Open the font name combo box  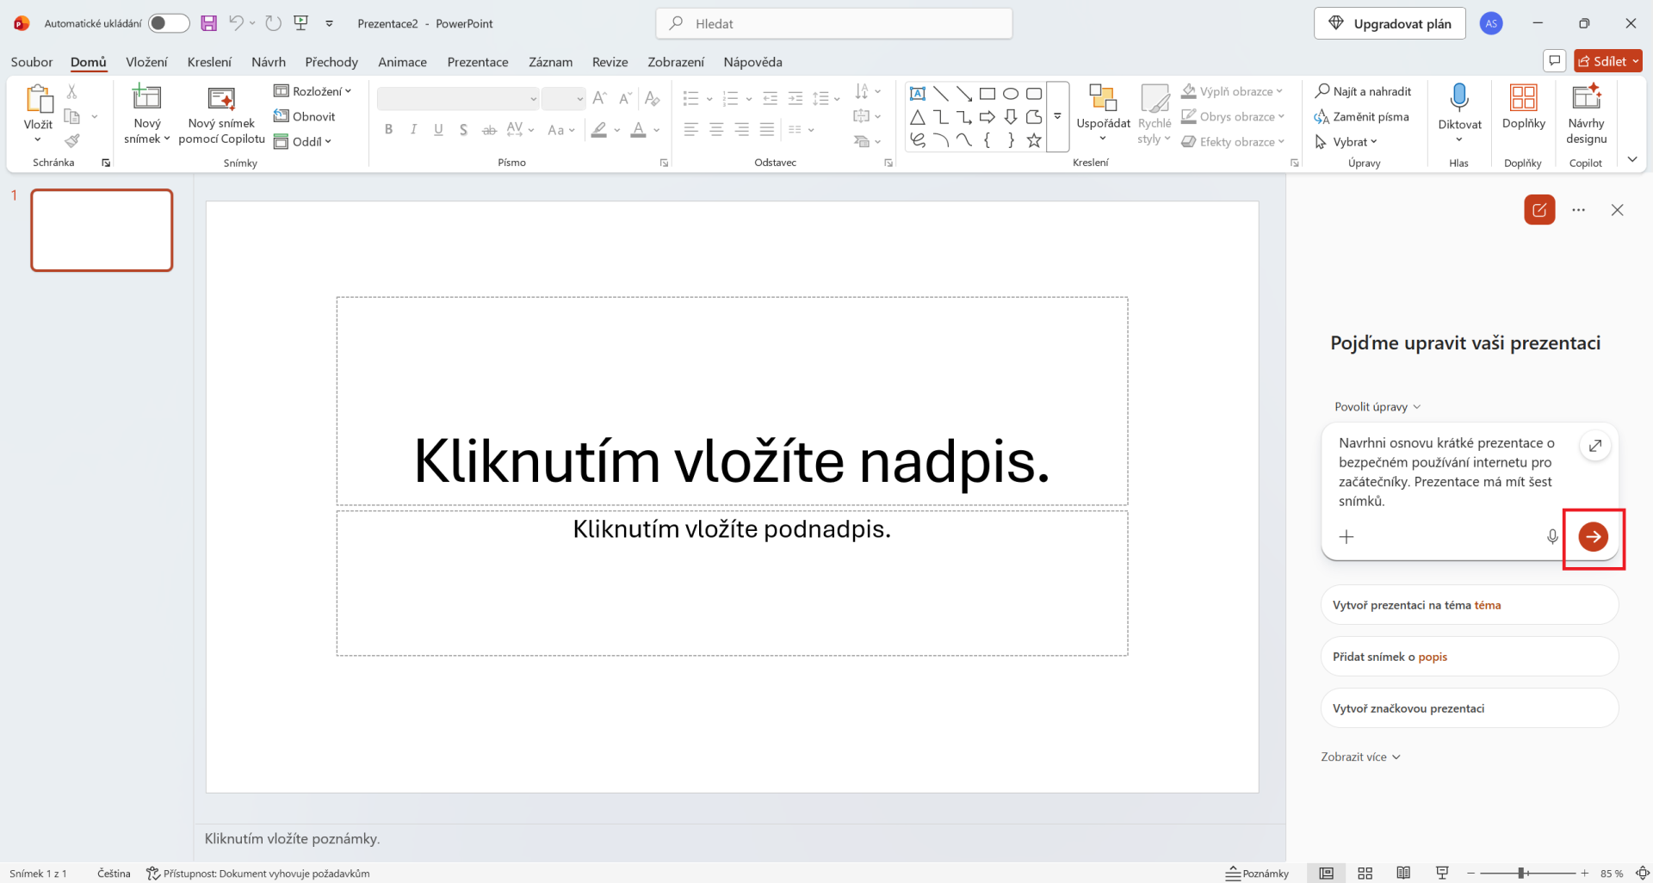[458, 99]
